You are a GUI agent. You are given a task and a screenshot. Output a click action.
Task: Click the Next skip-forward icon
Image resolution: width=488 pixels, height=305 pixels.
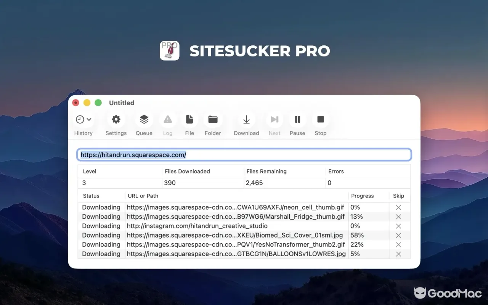(274, 119)
